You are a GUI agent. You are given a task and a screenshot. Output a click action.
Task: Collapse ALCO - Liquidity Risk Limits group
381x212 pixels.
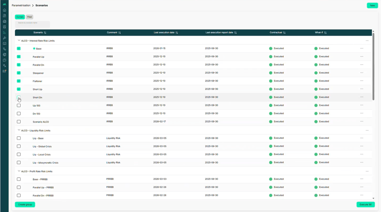(x=19, y=130)
